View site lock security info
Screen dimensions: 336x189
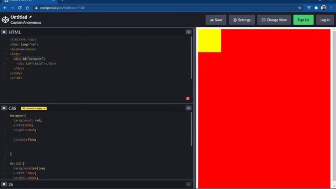[36, 8]
